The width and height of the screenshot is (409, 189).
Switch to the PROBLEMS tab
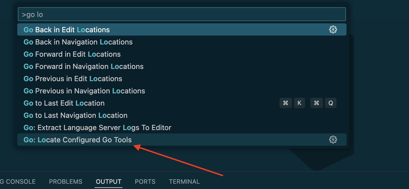click(x=66, y=181)
